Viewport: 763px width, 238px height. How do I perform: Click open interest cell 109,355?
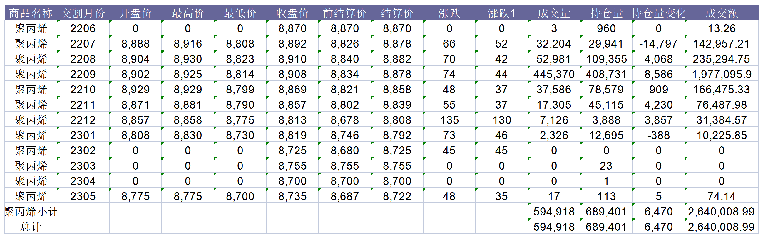click(x=606, y=59)
